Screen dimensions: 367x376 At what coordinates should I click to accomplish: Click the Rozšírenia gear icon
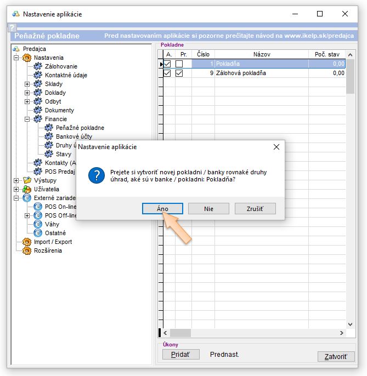[27, 250]
